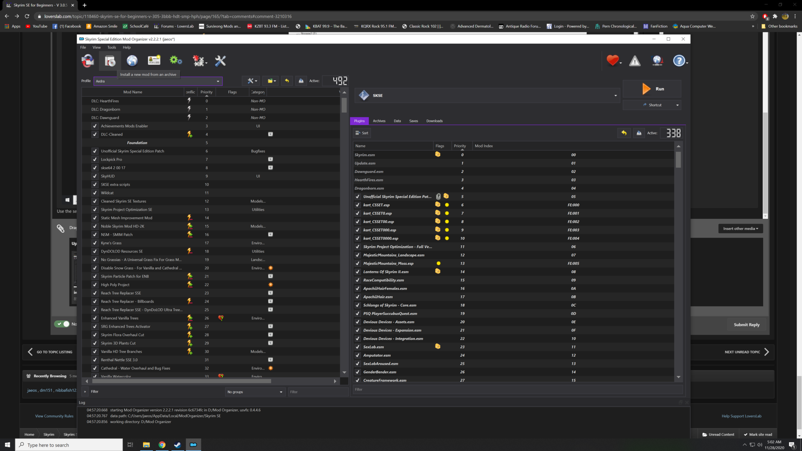Click Submit Reply in the browser
This screenshot has height=451, width=802.
(x=746, y=325)
